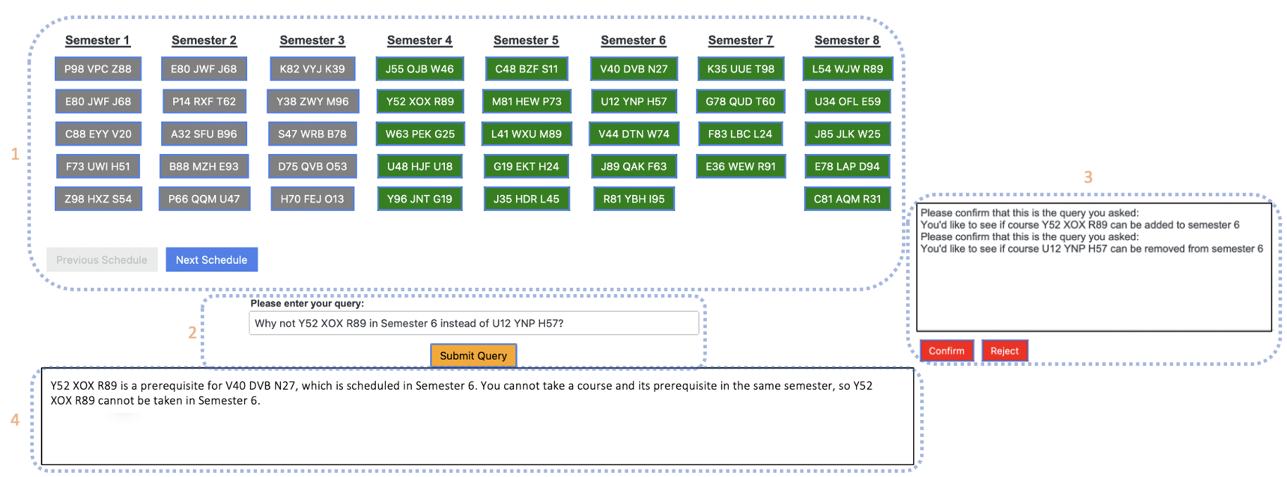The image size is (1287, 477).
Task: Choose course C88 EYY V20
Action: point(98,134)
